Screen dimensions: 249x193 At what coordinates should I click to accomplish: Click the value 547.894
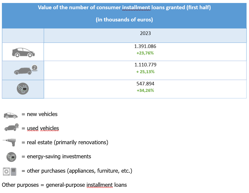tap(145, 84)
